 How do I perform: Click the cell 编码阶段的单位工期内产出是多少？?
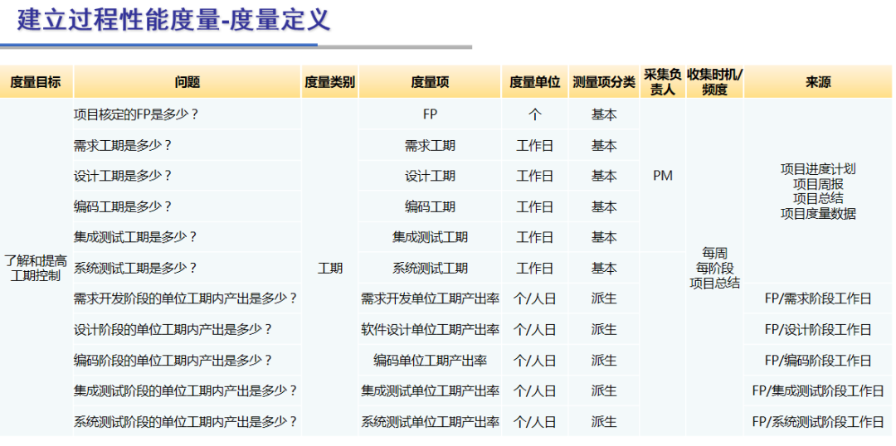coord(187,361)
